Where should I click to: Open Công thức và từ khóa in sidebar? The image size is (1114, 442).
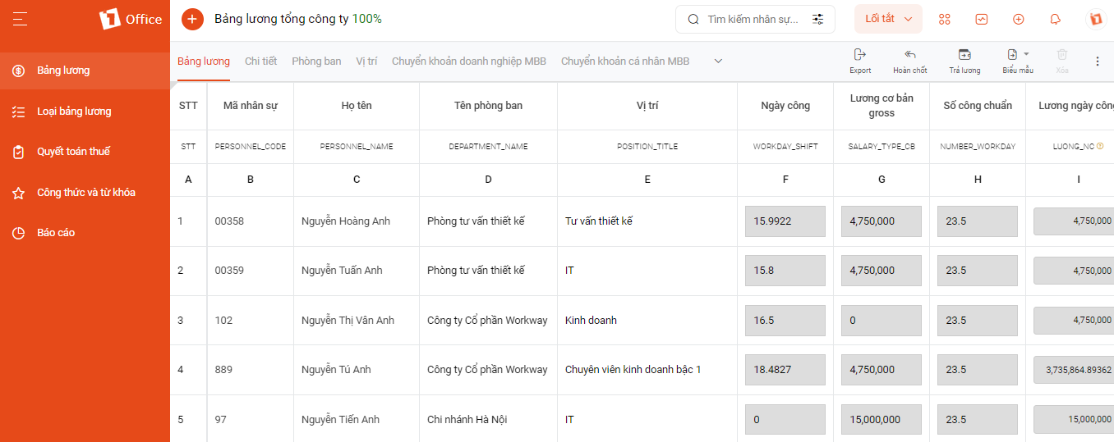point(85,193)
